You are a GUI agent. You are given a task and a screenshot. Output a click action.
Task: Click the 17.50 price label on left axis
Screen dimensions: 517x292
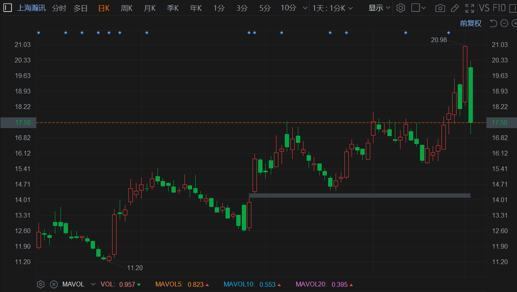click(18, 123)
